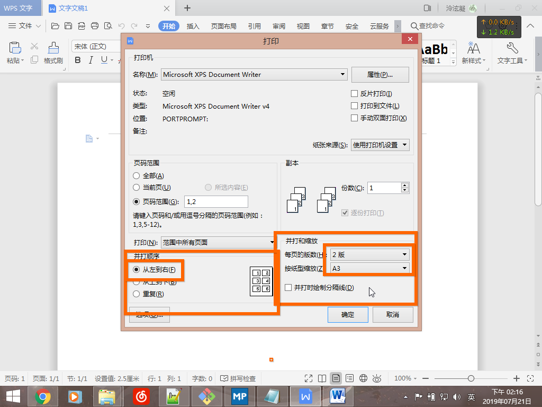Open printer Properties (属性) button

(x=380, y=74)
